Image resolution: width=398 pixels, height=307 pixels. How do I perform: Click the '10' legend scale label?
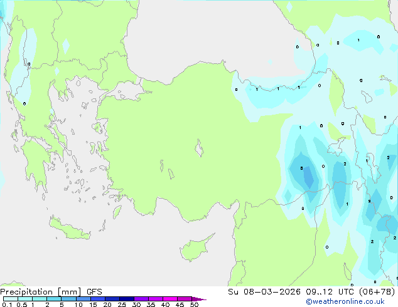point(78,304)
